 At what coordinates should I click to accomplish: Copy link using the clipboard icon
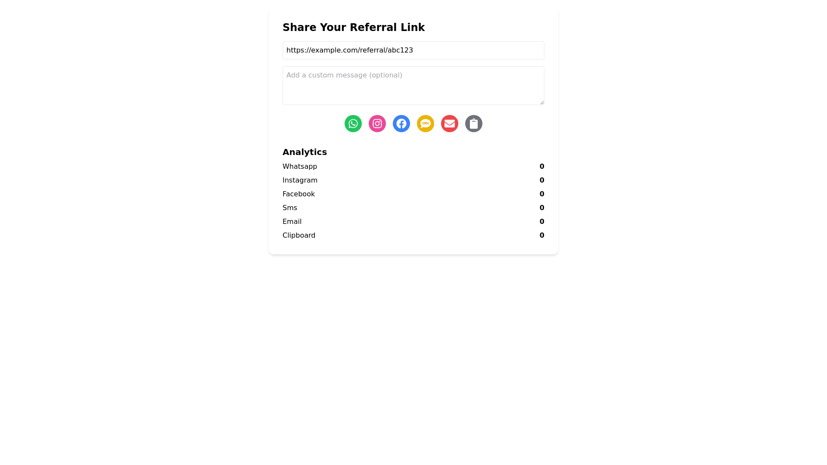point(474,124)
